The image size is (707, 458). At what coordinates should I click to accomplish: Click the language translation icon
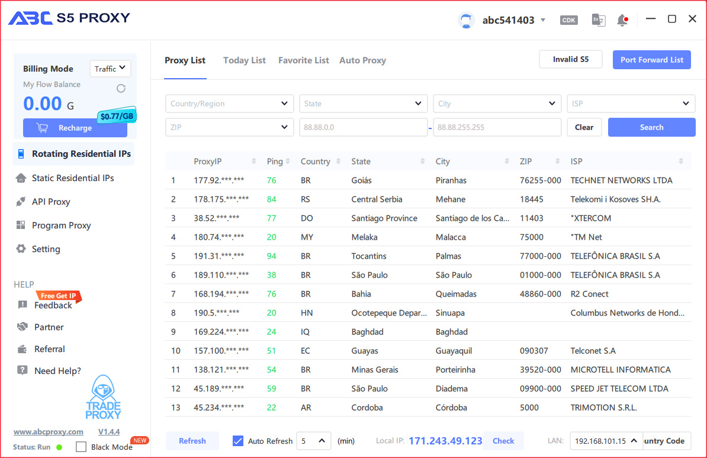tap(598, 20)
